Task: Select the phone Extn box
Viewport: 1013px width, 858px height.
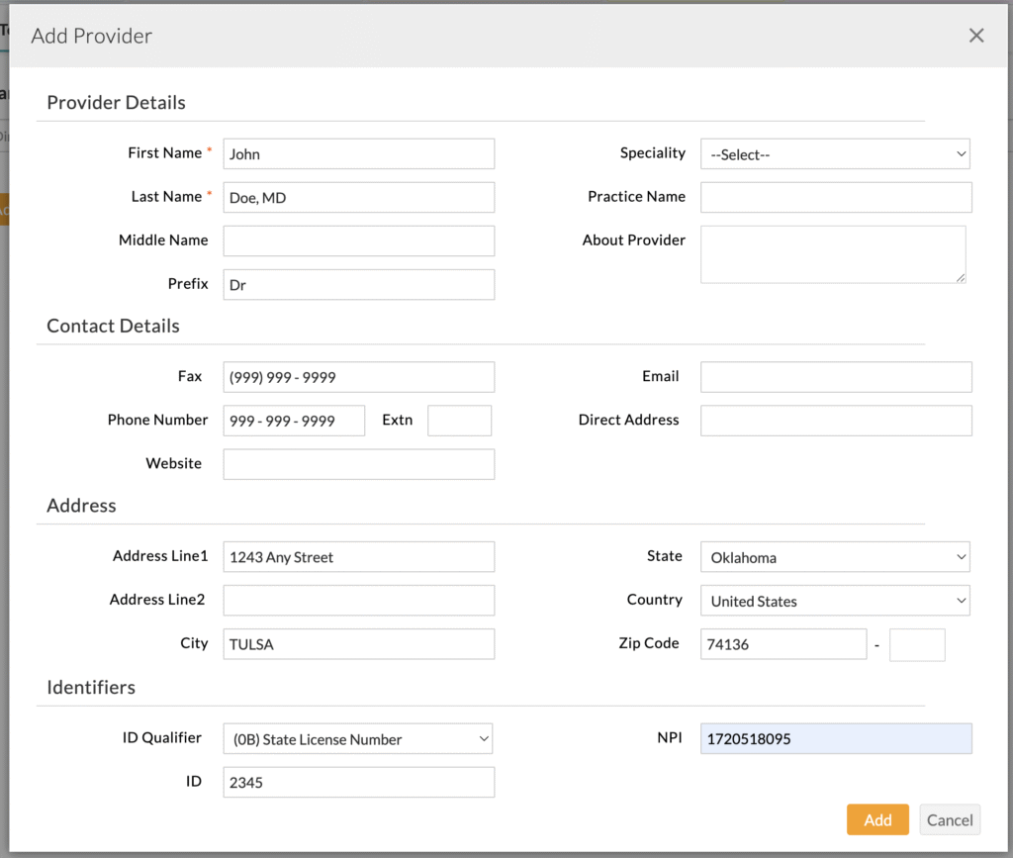Action: coord(459,421)
